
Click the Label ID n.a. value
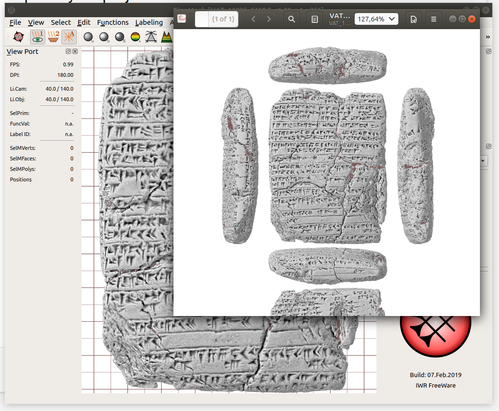(69, 134)
